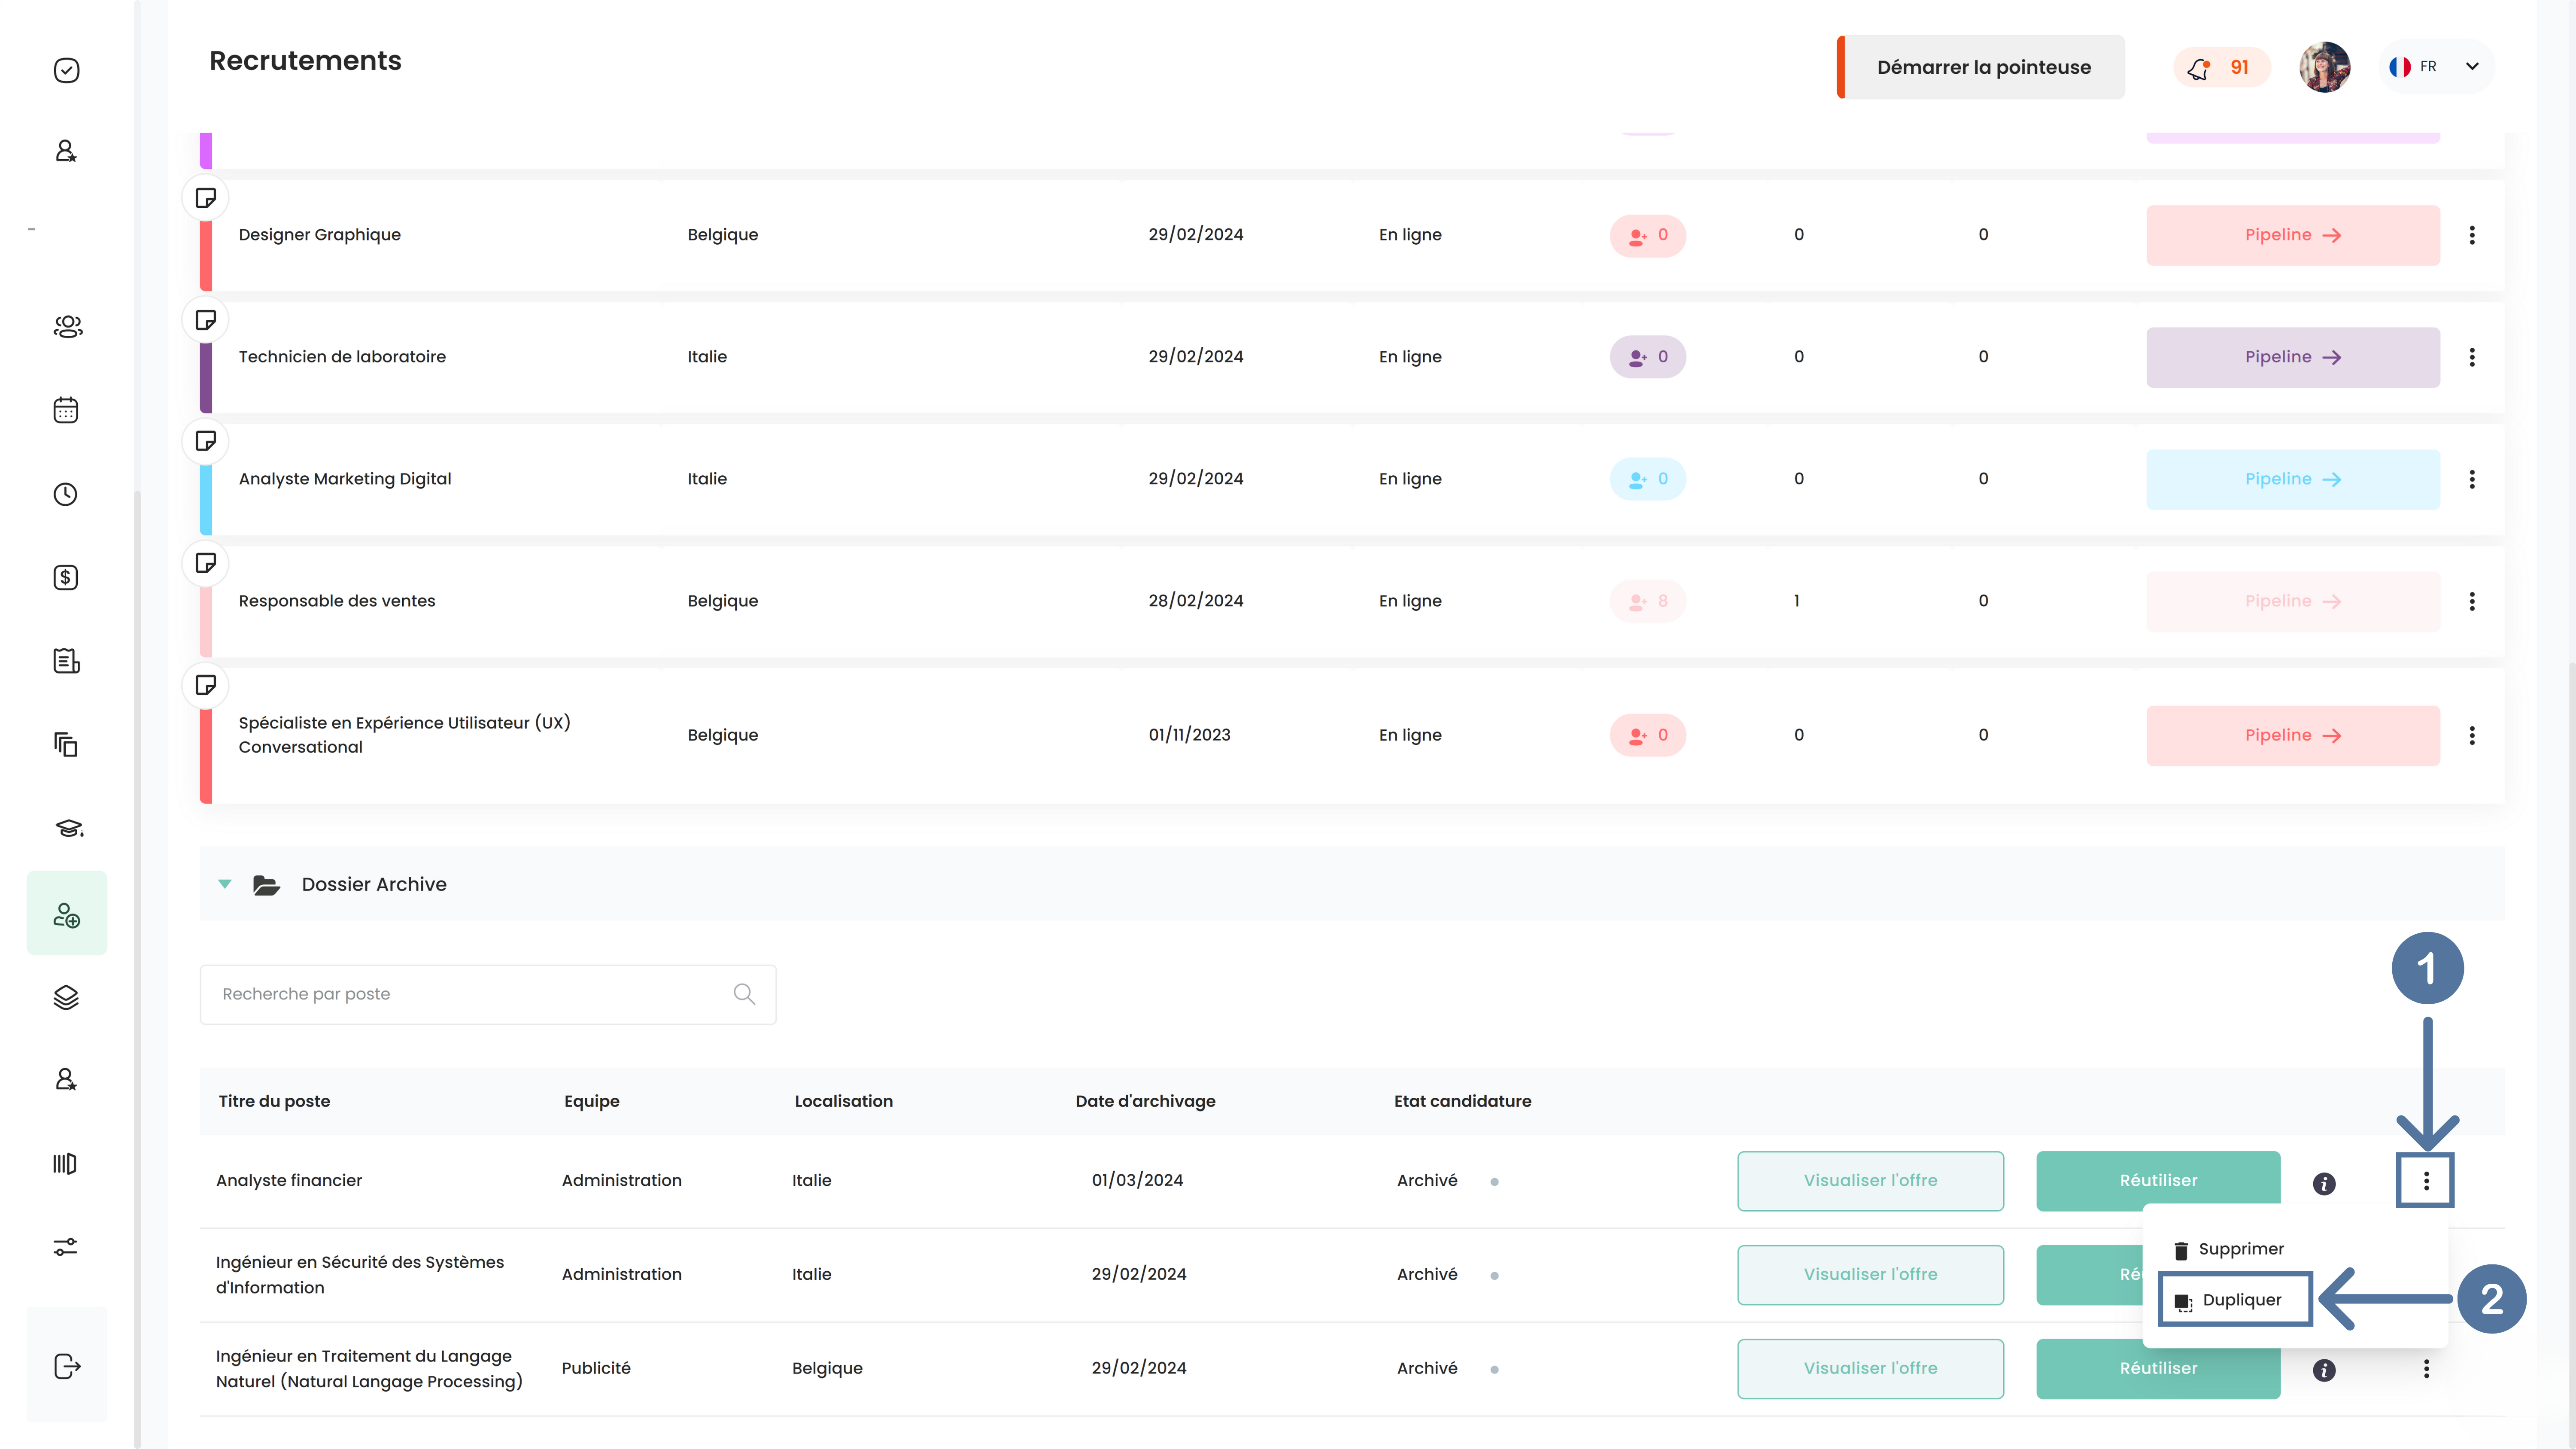Select Ingénieur en Sécurité des Systèmes d'Information title

360,1275
